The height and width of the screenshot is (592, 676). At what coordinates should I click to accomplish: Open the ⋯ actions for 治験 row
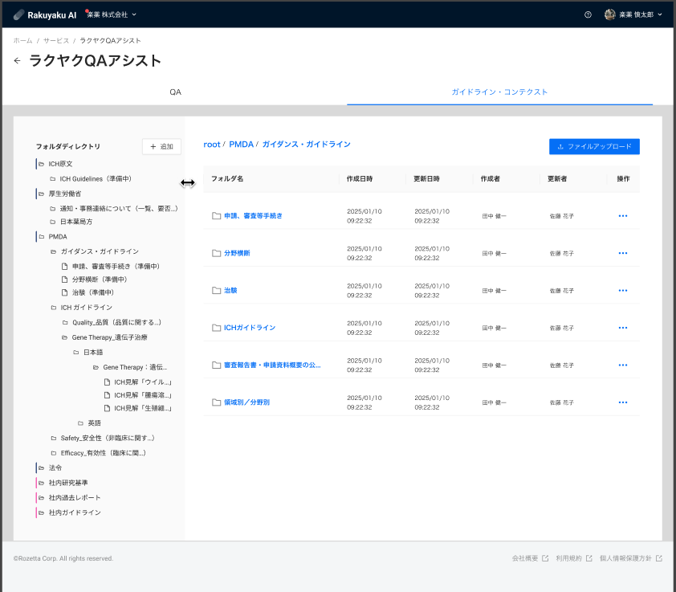[622, 291]
